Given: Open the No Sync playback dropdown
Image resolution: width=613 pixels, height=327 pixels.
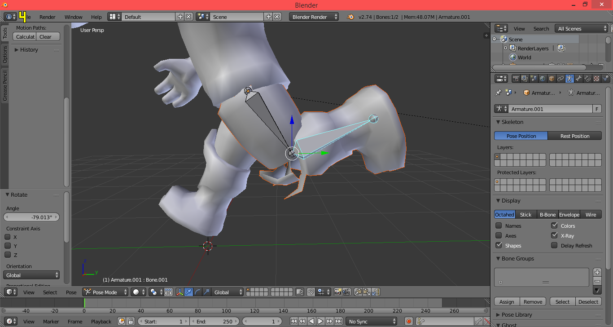Looking at the screenshot, I should (372, 321).
